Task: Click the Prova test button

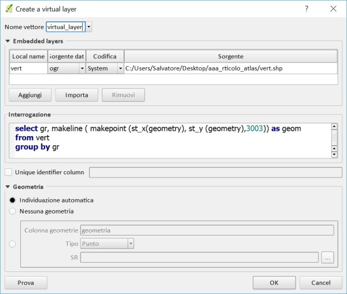Action: pos(25,283)
